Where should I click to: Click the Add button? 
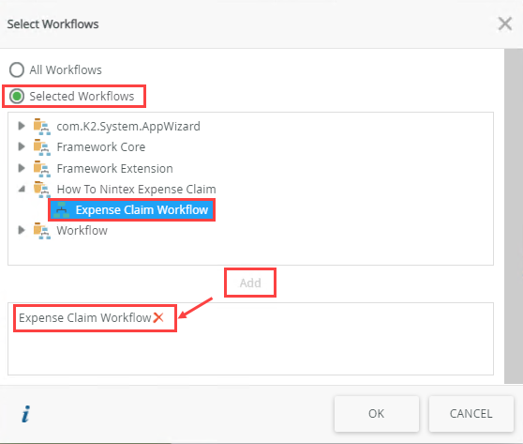coord(250,283)
